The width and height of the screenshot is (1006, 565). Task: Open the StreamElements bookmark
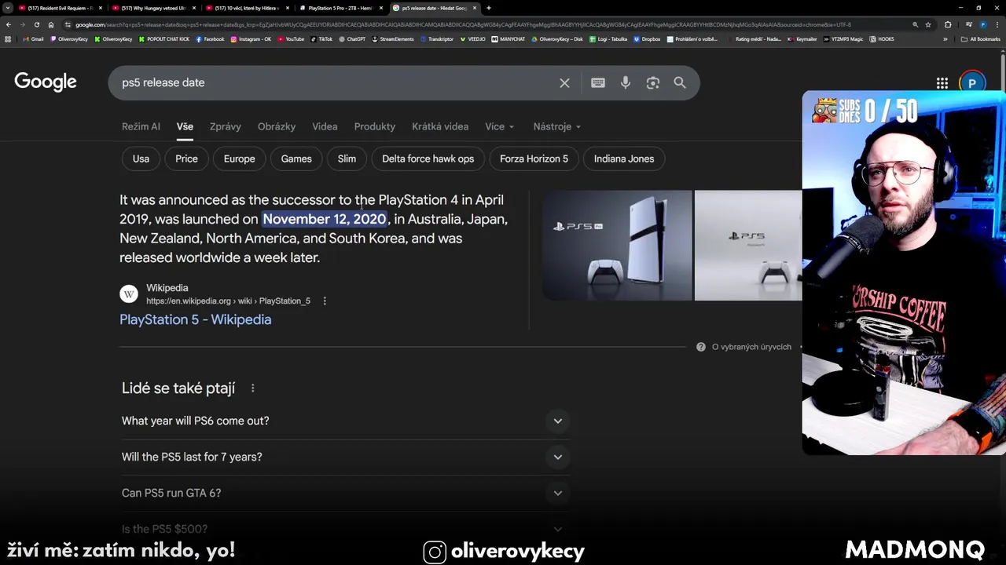click(393, 38)
